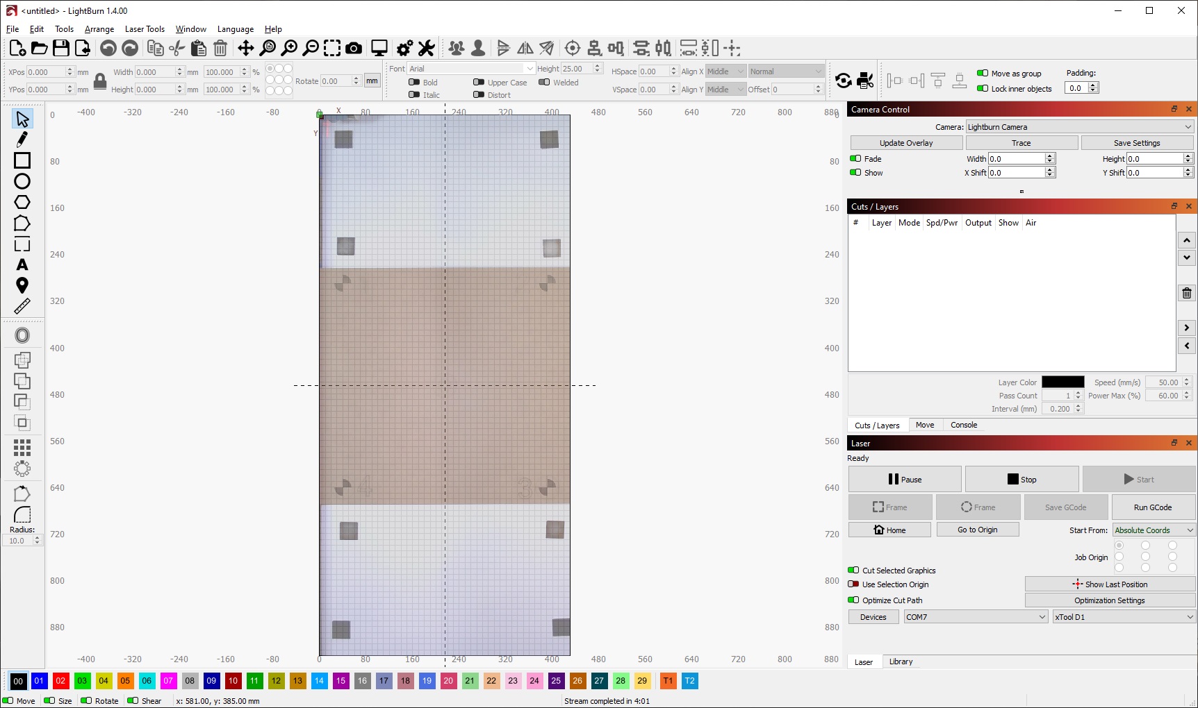Open the Grid Array tool
The width and height of the screenshot is (1198, 708).
point(22,448)
